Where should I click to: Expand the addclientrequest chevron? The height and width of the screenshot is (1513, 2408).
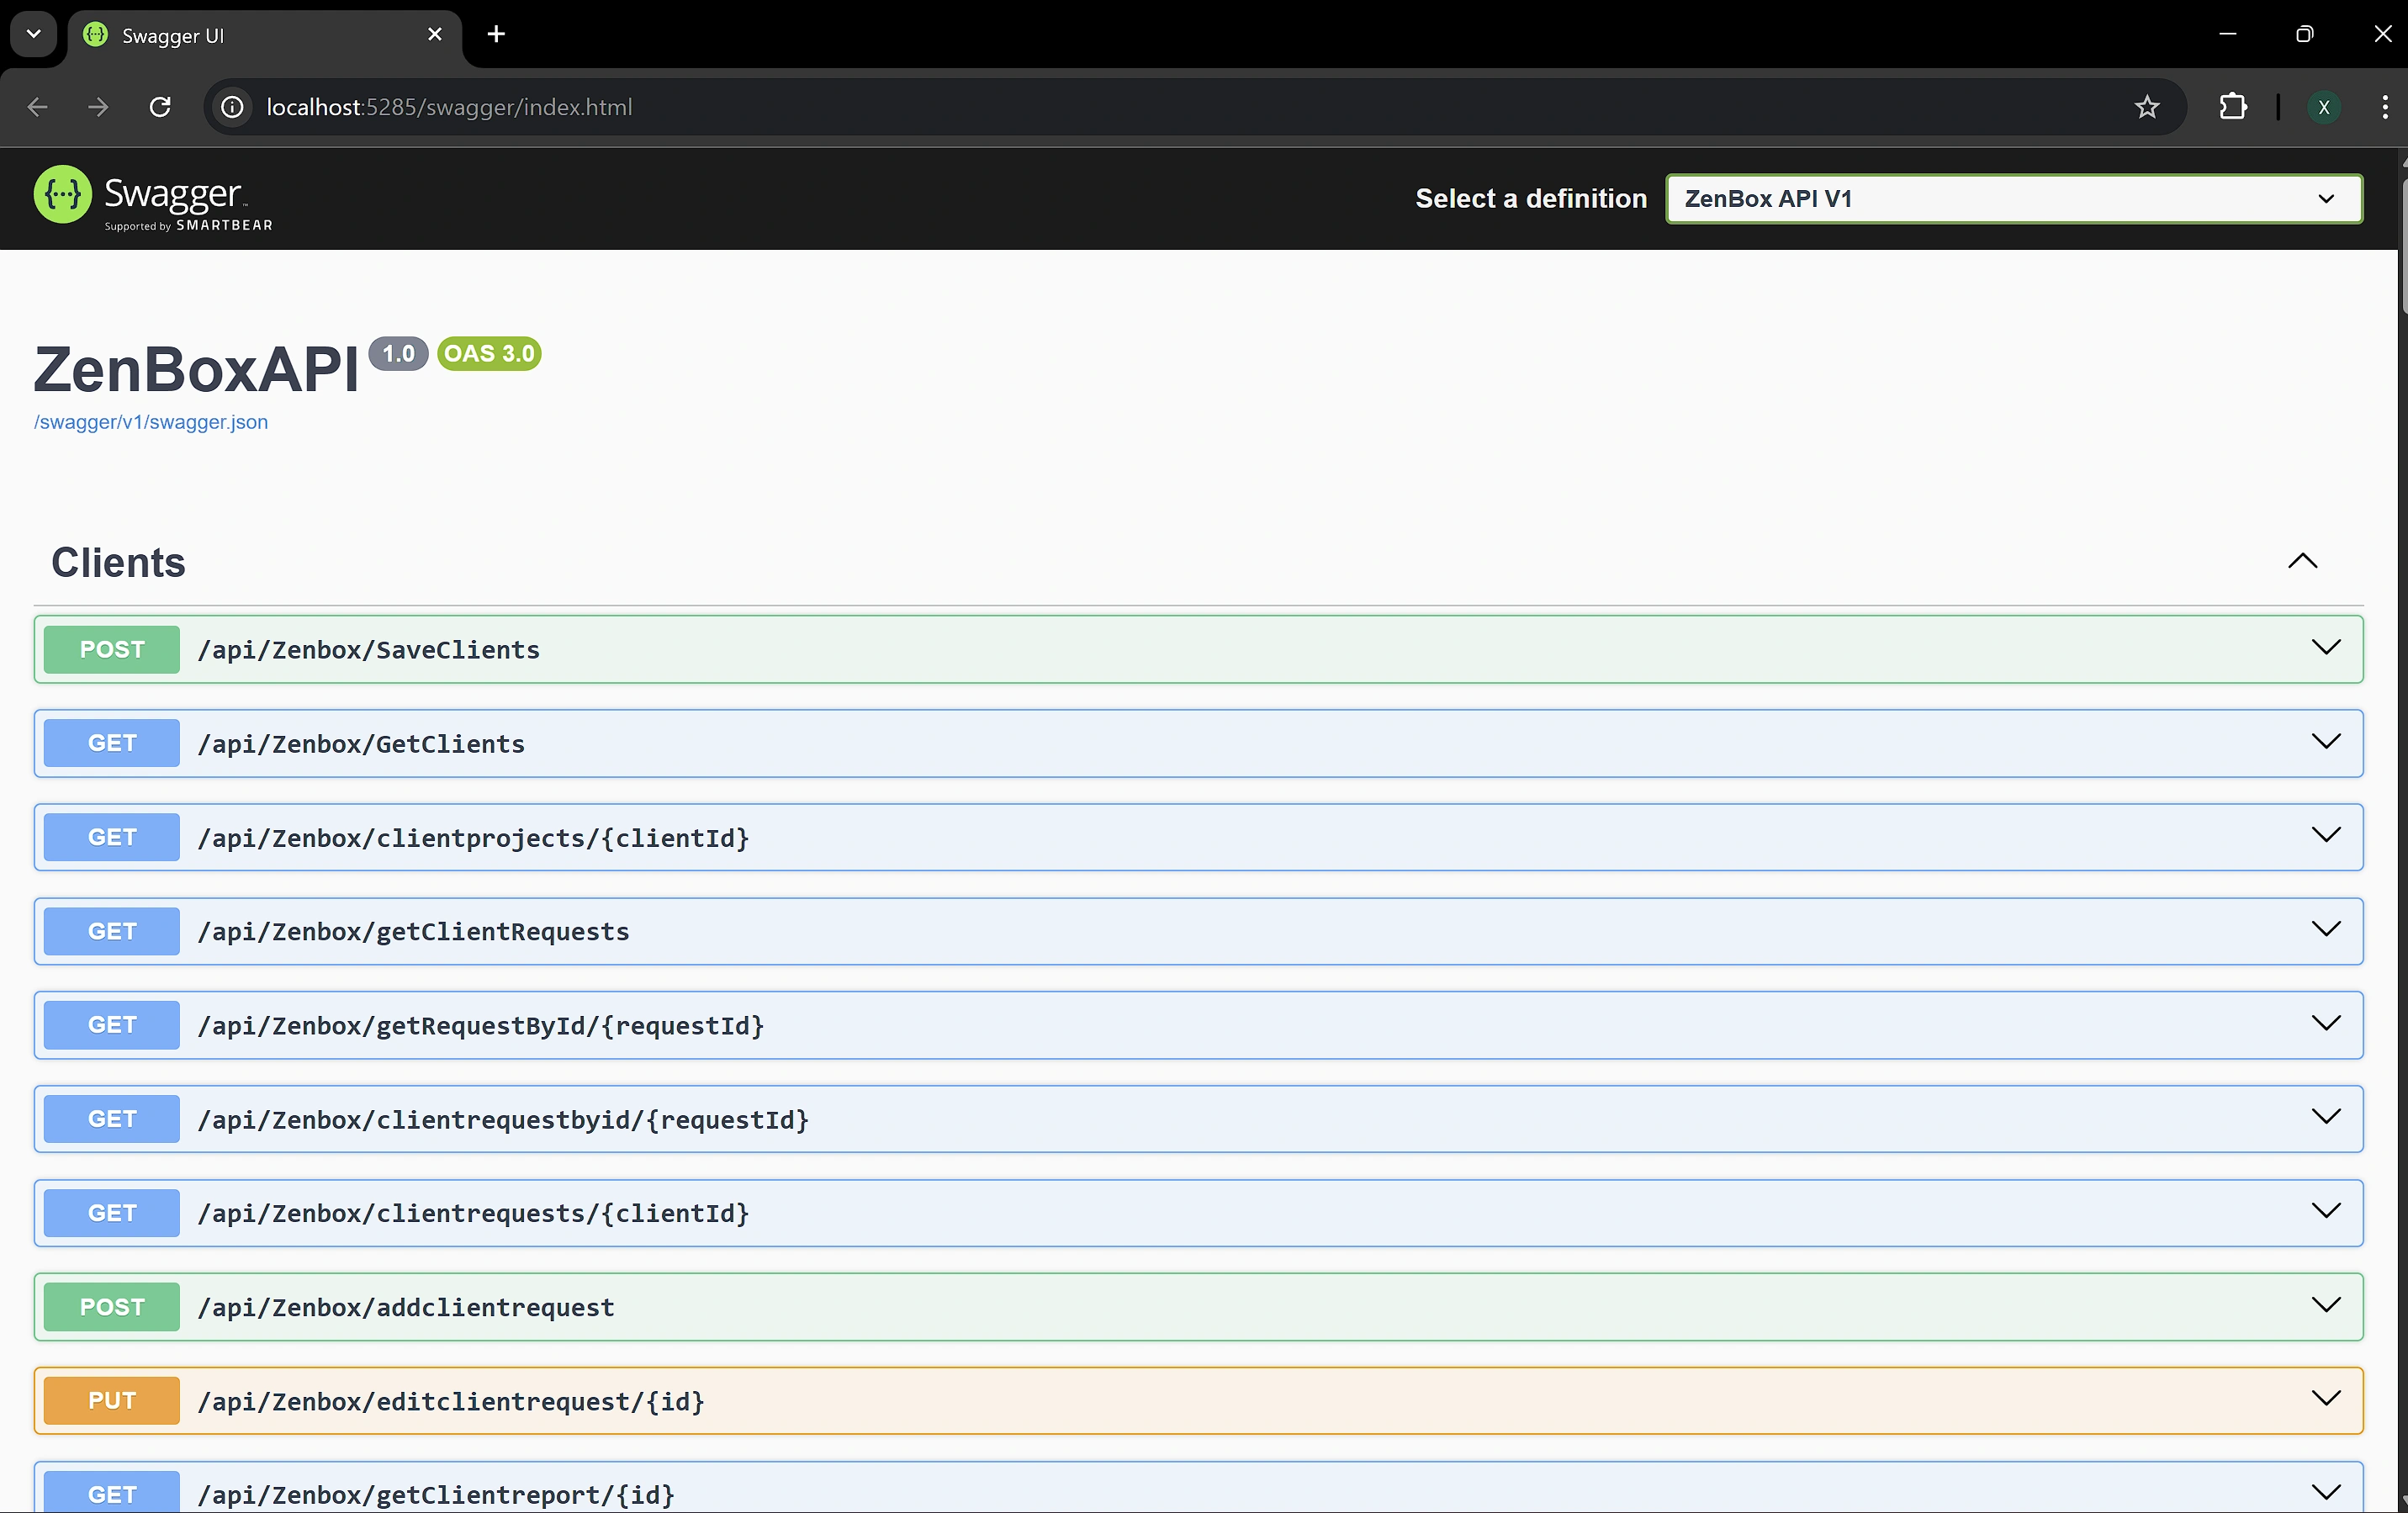[2326, 1305]
